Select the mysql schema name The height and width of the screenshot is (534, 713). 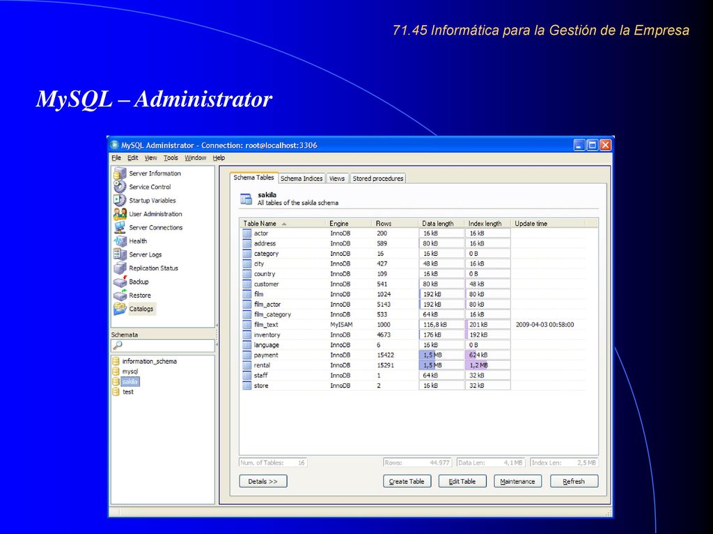pos(130,371)
